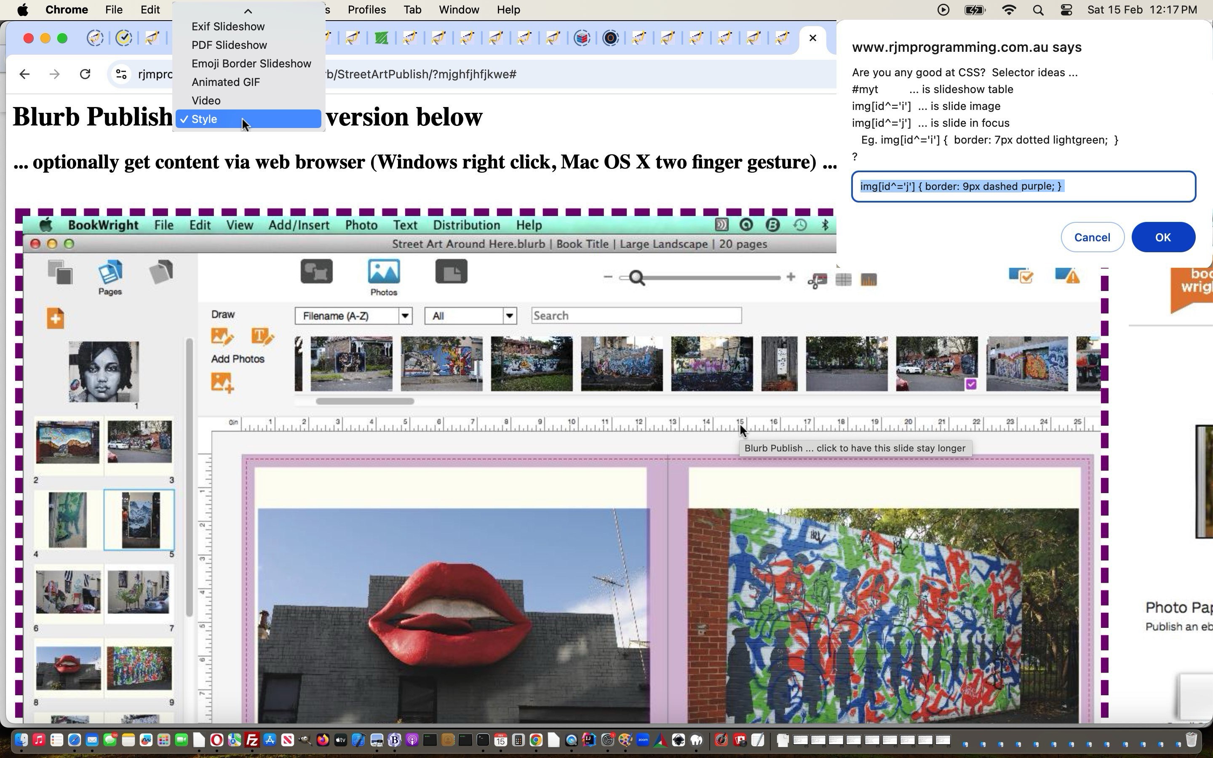Go back in Chrome

click(24, 74)
